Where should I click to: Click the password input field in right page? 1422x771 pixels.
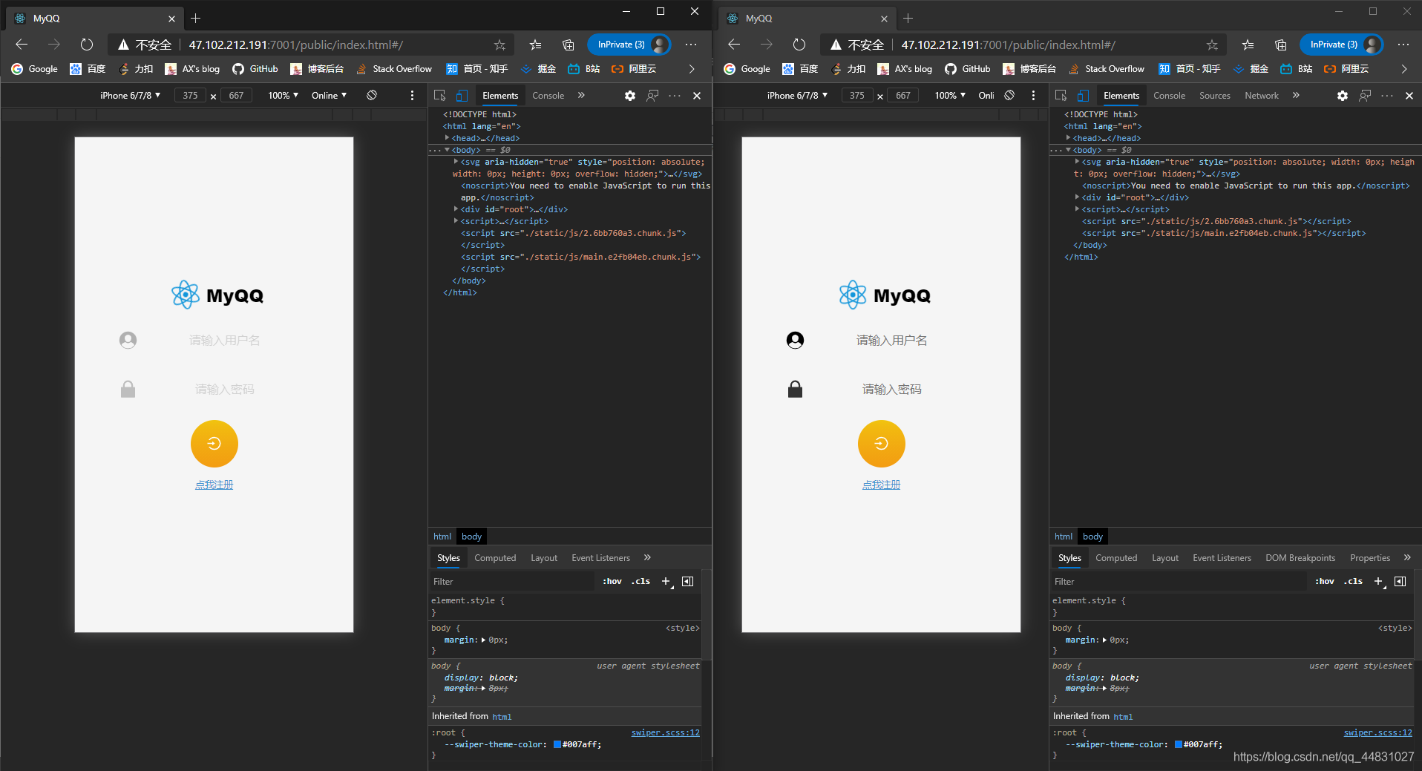(x=891, y=389)
